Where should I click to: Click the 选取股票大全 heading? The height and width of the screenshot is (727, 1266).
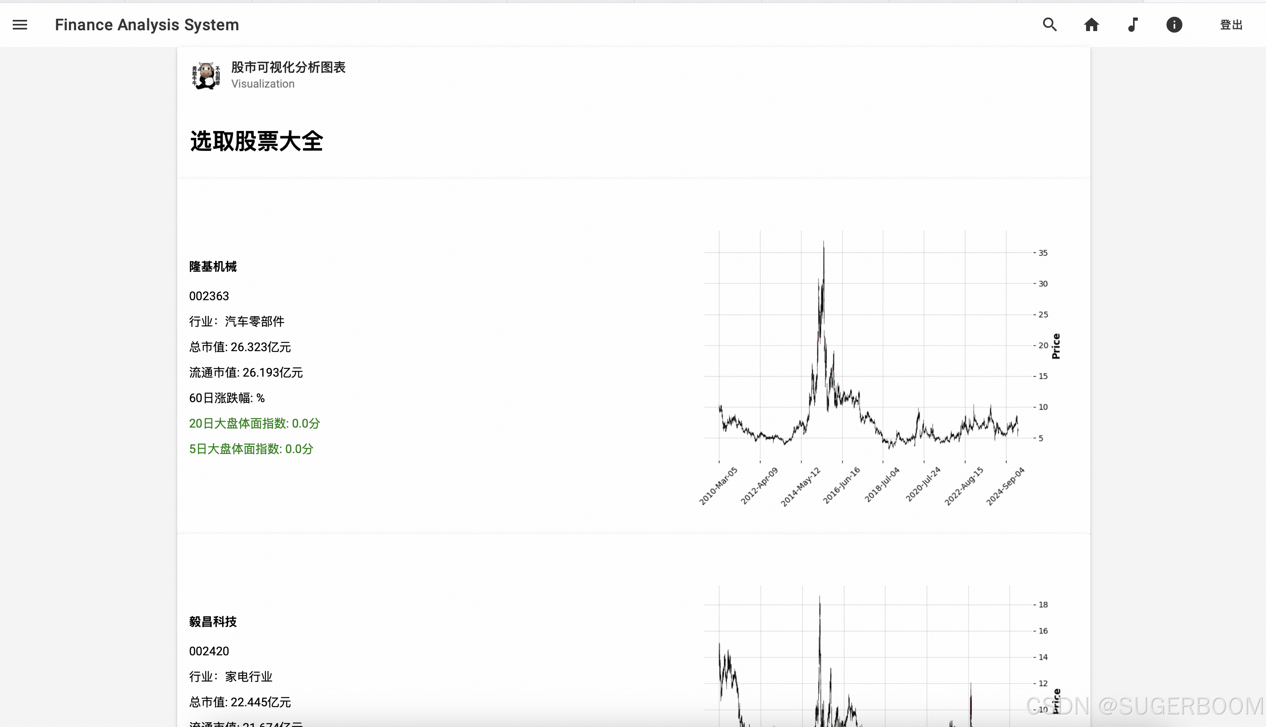[256, 141]
